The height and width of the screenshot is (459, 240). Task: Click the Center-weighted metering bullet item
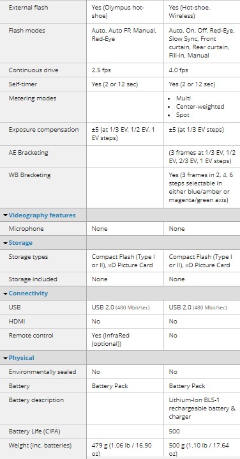click(200, 107)
